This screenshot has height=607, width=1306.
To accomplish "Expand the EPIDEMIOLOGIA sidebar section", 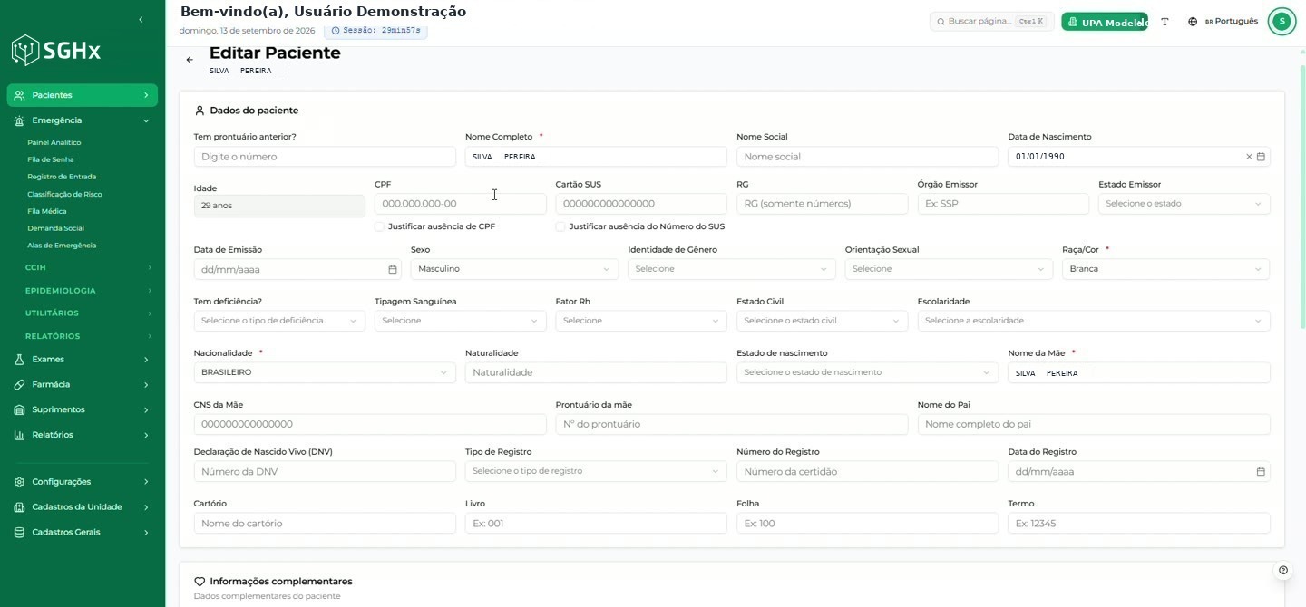I will 87,291.
